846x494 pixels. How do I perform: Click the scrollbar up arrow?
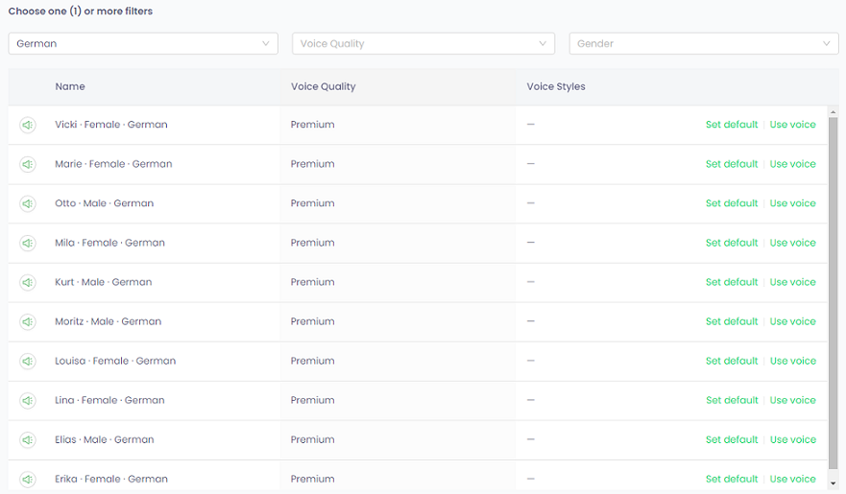tap(834, 112)
